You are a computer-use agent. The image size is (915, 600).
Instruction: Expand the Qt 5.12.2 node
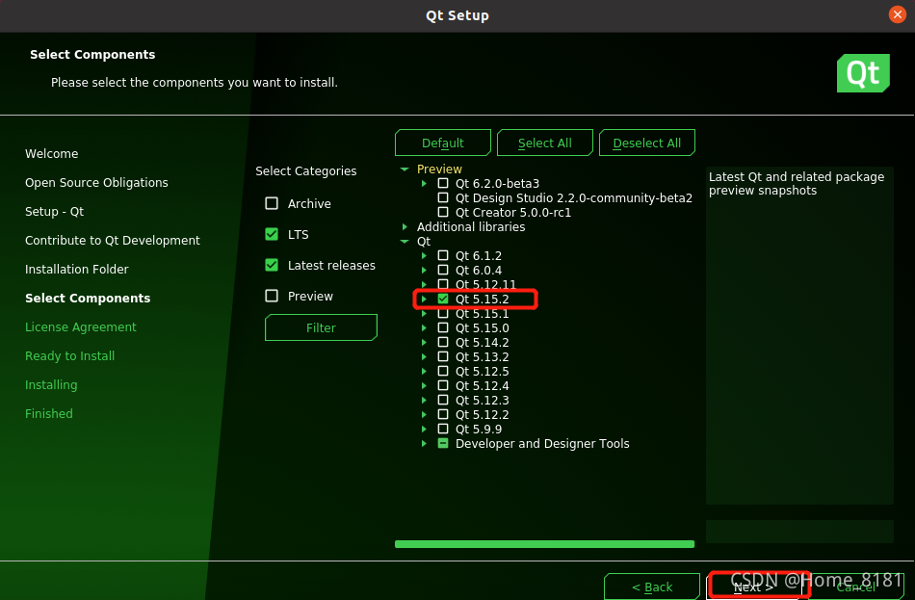[x=424, y=414]
